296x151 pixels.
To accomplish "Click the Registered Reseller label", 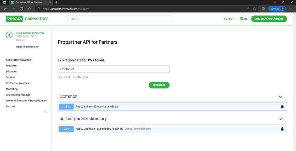I will [27, 46].
